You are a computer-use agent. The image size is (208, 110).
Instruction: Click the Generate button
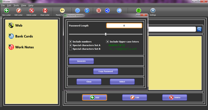pos(81,61)
